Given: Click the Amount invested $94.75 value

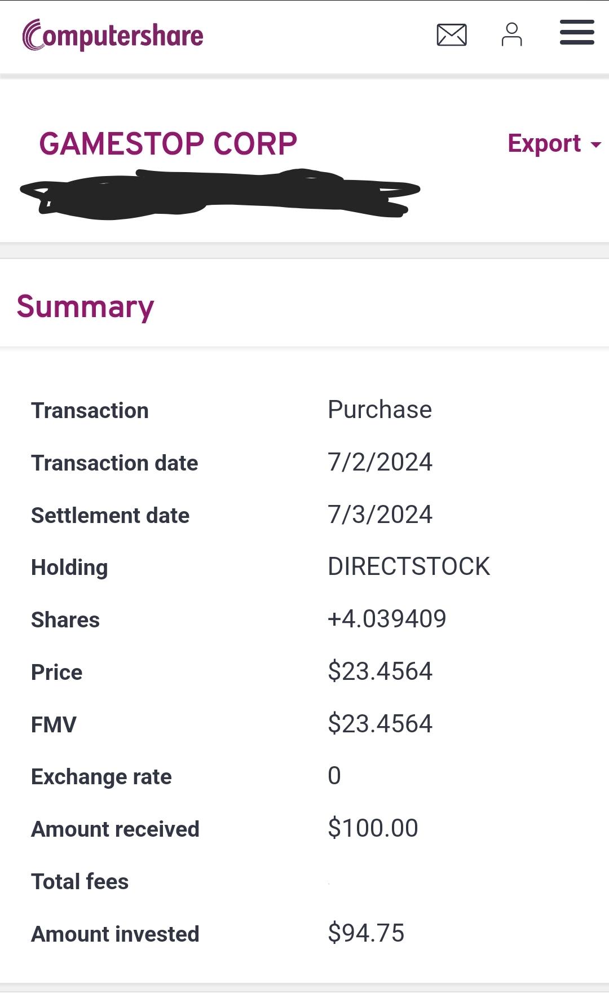Looking at the screenshot, I should point(366,933).
